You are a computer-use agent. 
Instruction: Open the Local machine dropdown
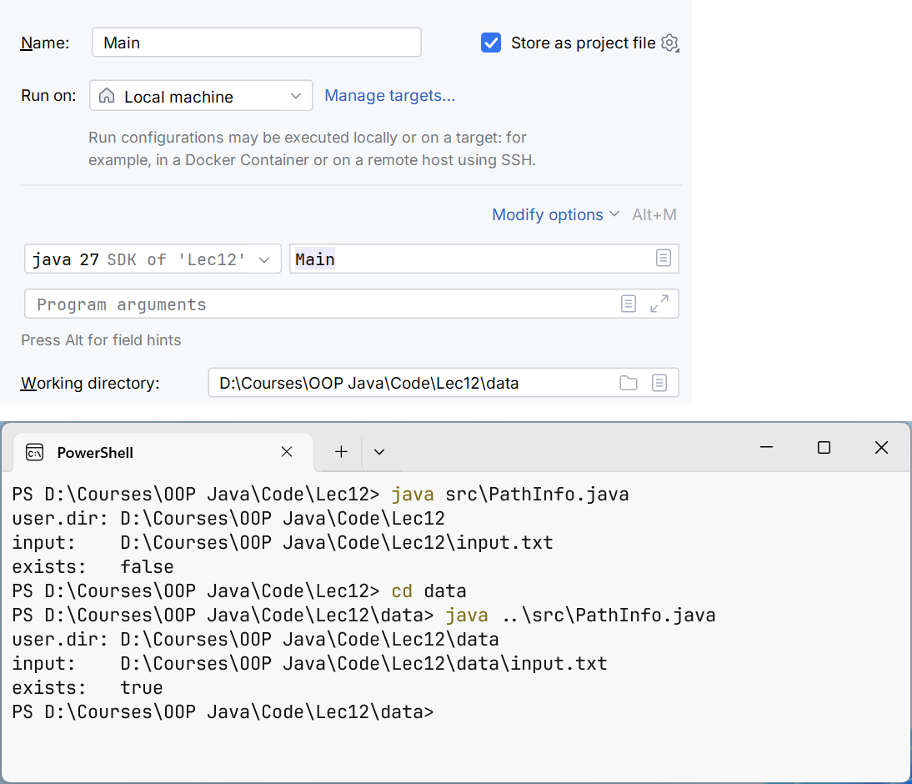point(201,96)
